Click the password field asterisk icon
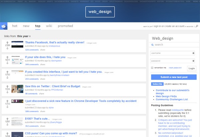Image resolution: width=200 pixels, height=137 pixels. click(x=193, y=61)
